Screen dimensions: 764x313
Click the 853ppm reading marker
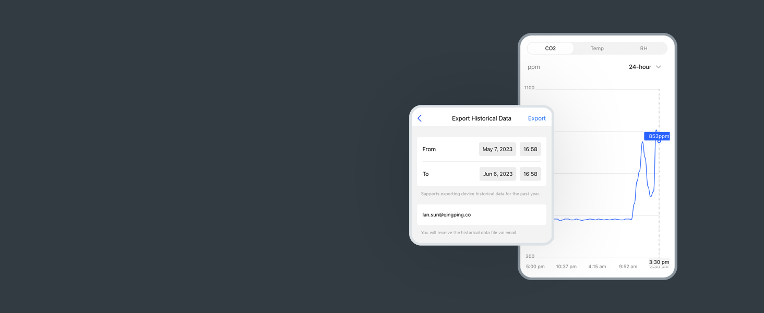(656, 136)
